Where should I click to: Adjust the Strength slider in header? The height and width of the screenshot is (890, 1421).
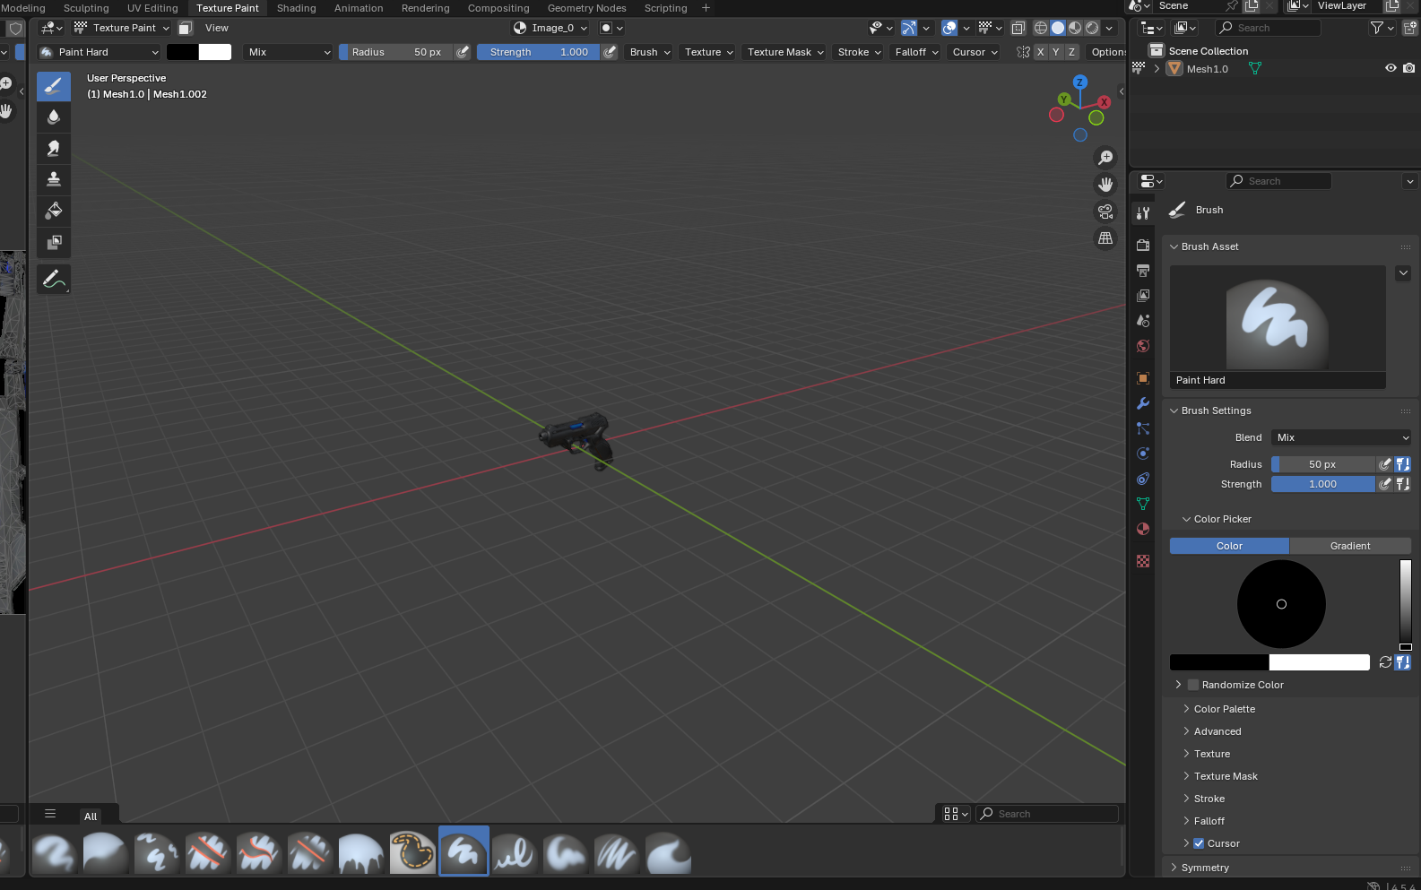coord(538,52)
